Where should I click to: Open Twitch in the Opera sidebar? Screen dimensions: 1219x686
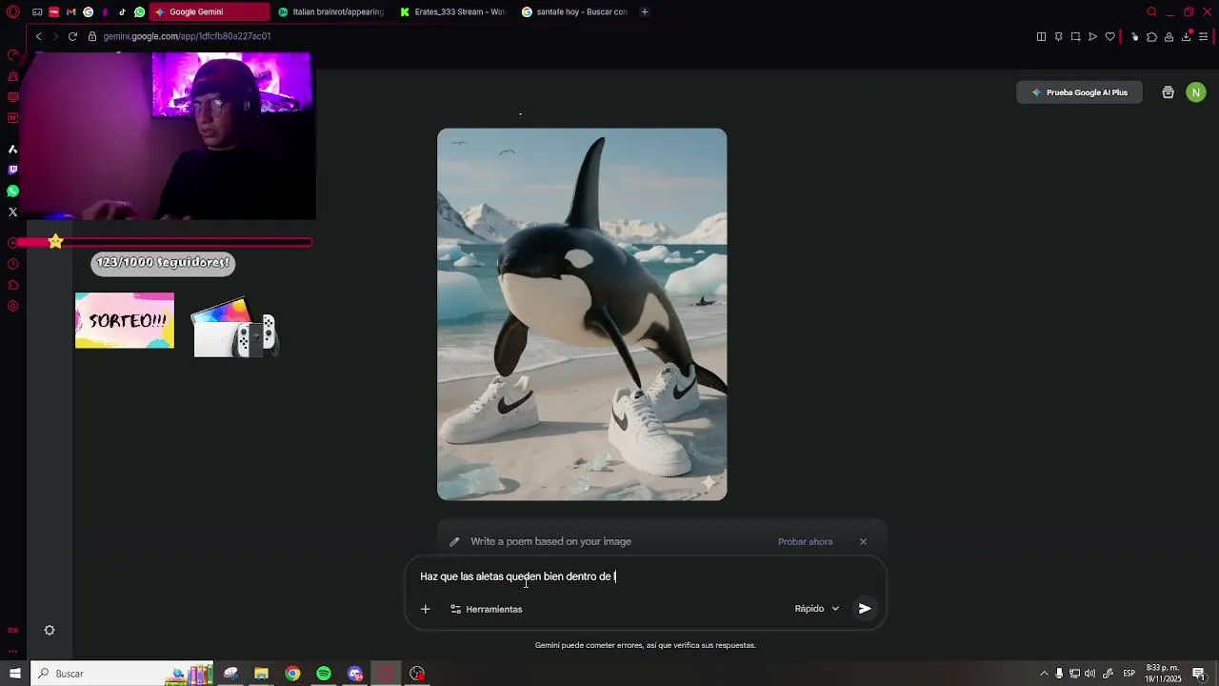pos(12,170)
